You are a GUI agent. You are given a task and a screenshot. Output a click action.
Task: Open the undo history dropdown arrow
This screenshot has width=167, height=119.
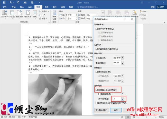coord(14,2)
